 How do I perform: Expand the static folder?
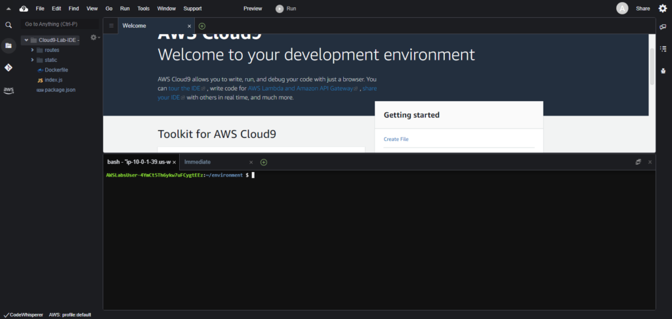[32, 60]
